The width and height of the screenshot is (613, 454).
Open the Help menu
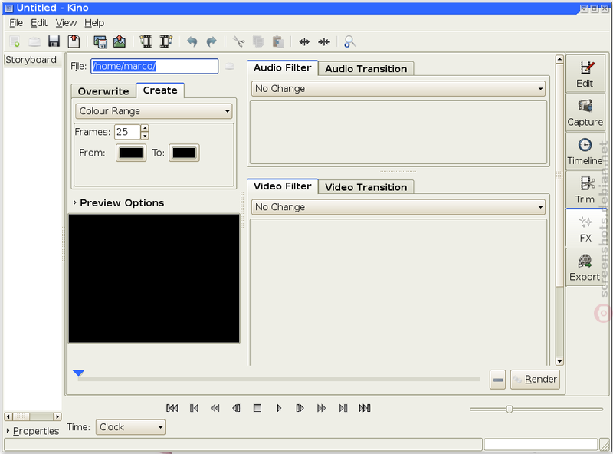click(94, 23)
